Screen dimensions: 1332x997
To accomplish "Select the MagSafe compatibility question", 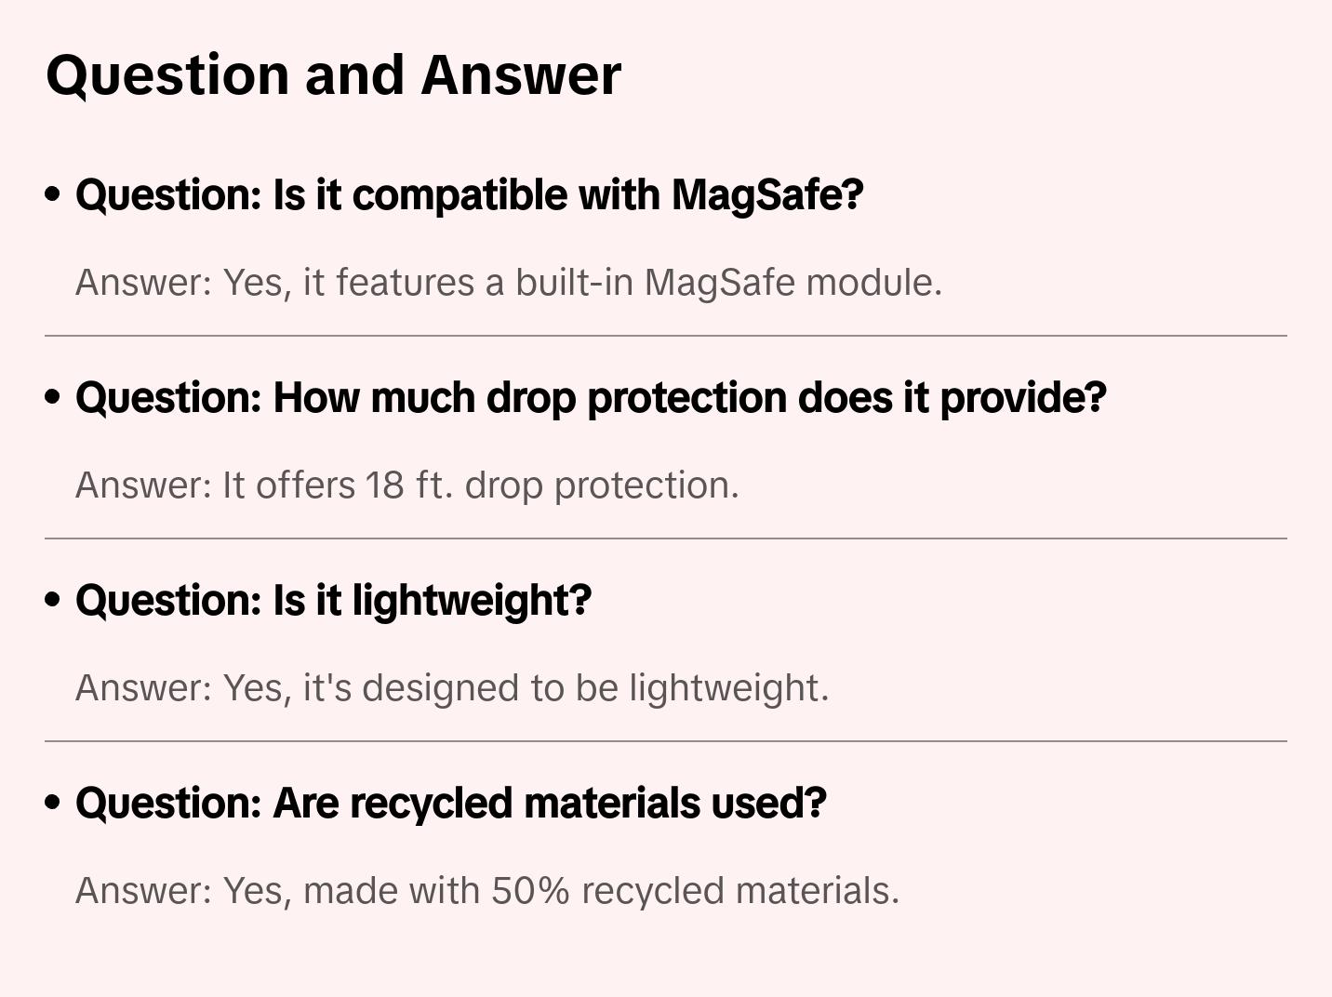I will [469, 195].
